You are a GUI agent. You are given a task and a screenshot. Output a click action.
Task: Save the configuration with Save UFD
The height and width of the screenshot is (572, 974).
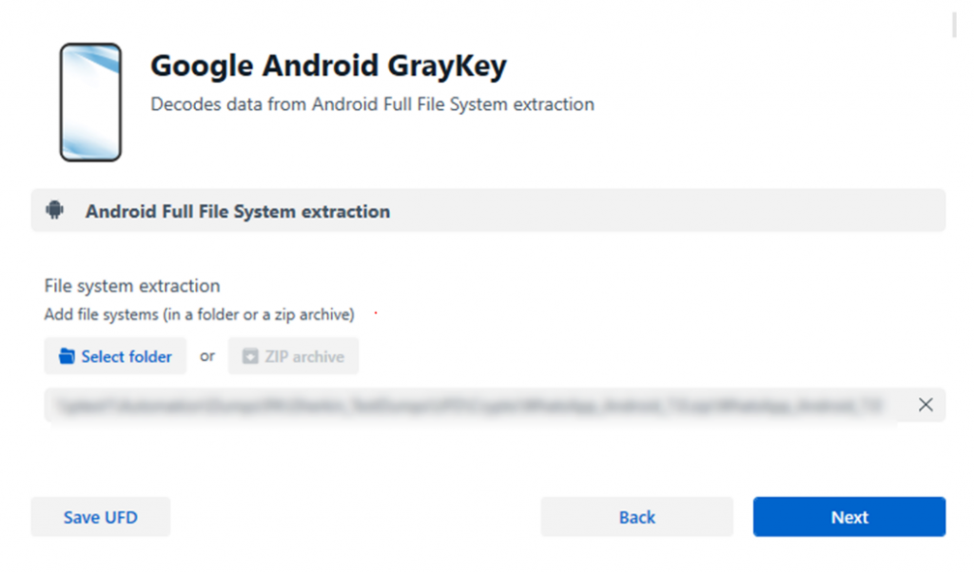(x=101, y=517)
